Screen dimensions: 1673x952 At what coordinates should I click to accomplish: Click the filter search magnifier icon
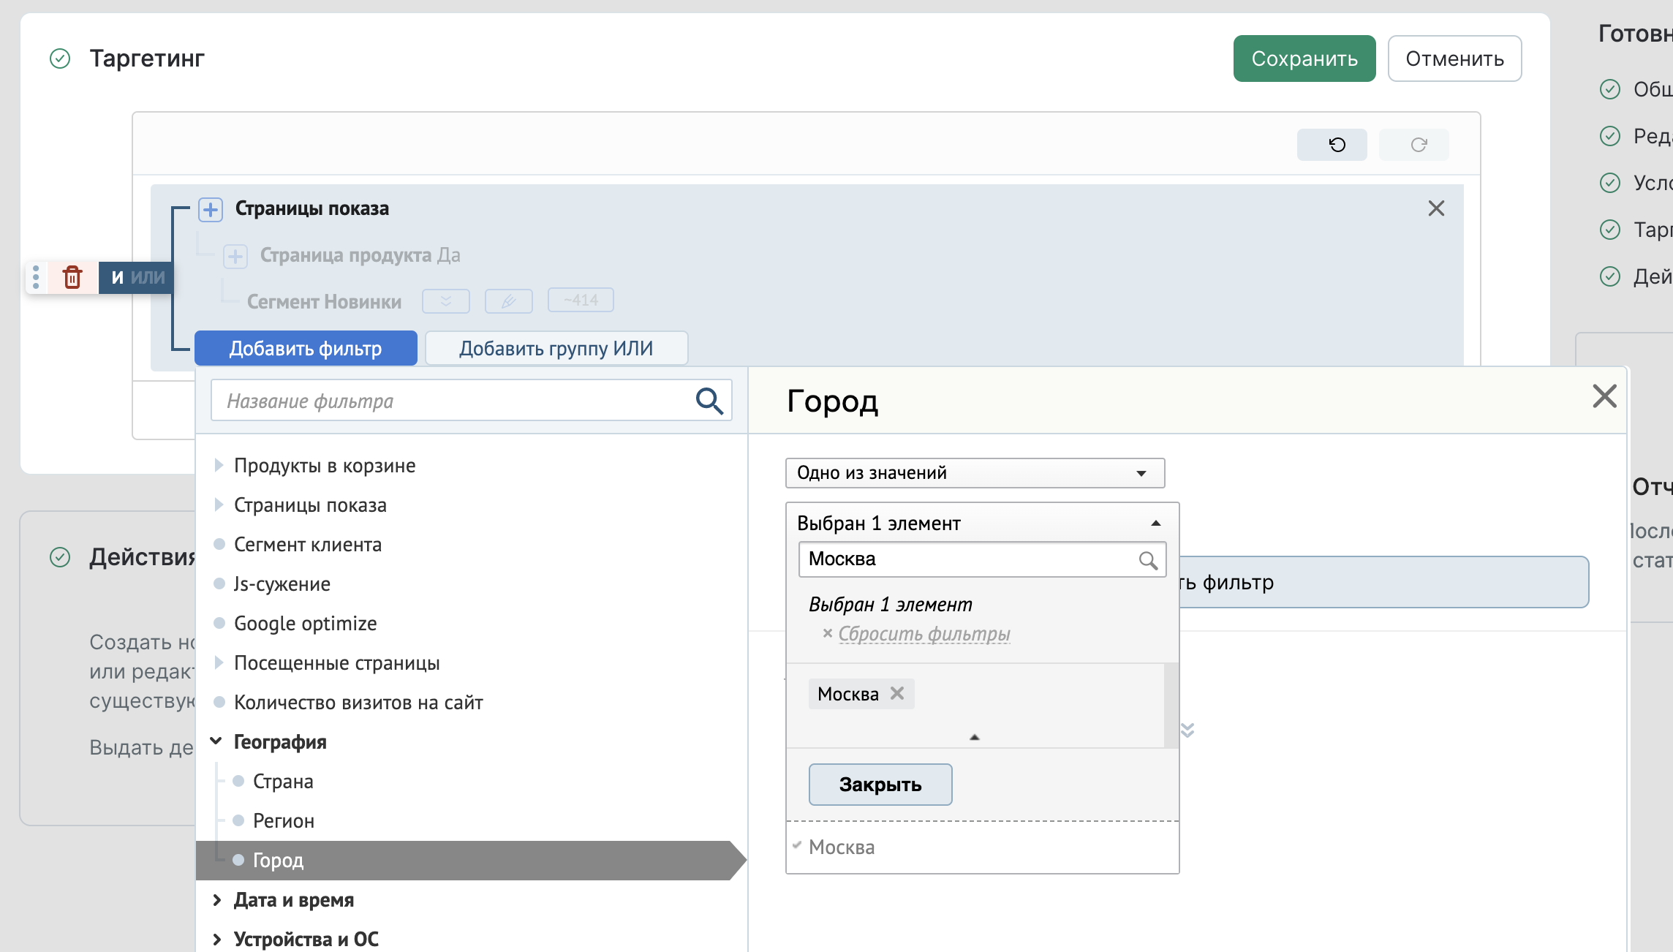pyautogui.click(x=709, y=401)
